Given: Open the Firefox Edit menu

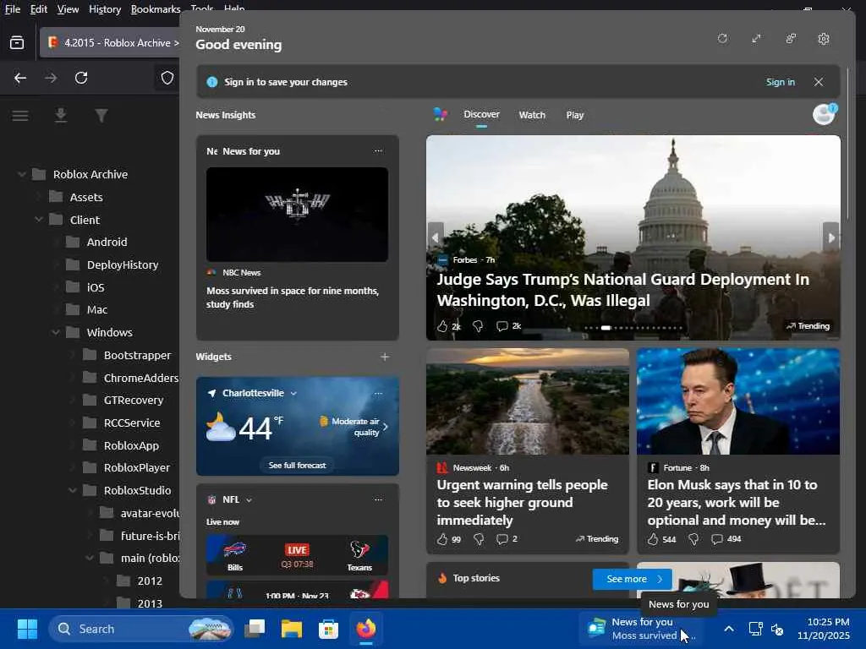Looking at the screenshot, I should pos(39,8).
